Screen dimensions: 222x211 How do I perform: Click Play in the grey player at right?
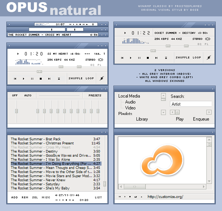pyautogui.click(x=131, y=58)
